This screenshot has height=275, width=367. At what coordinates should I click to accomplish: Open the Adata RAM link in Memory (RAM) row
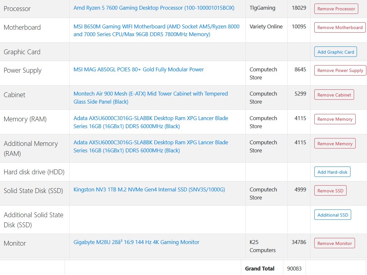coord(151,122)
